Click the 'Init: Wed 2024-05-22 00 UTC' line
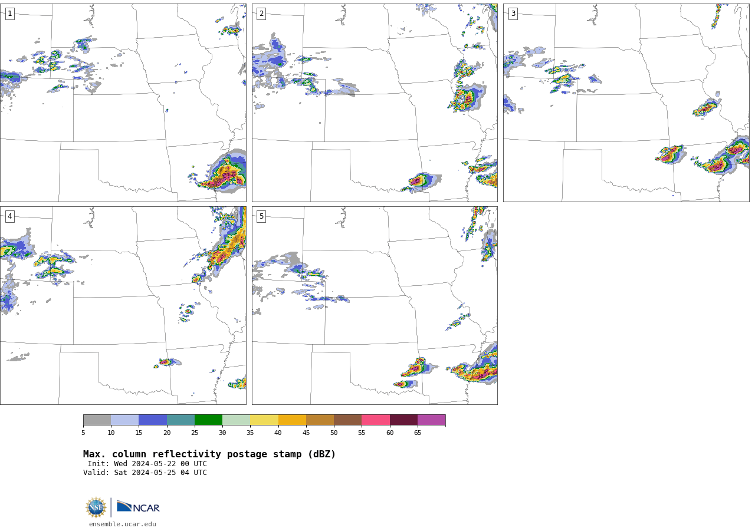The width and height of the screenshot is (755, 531). (147, 464)
